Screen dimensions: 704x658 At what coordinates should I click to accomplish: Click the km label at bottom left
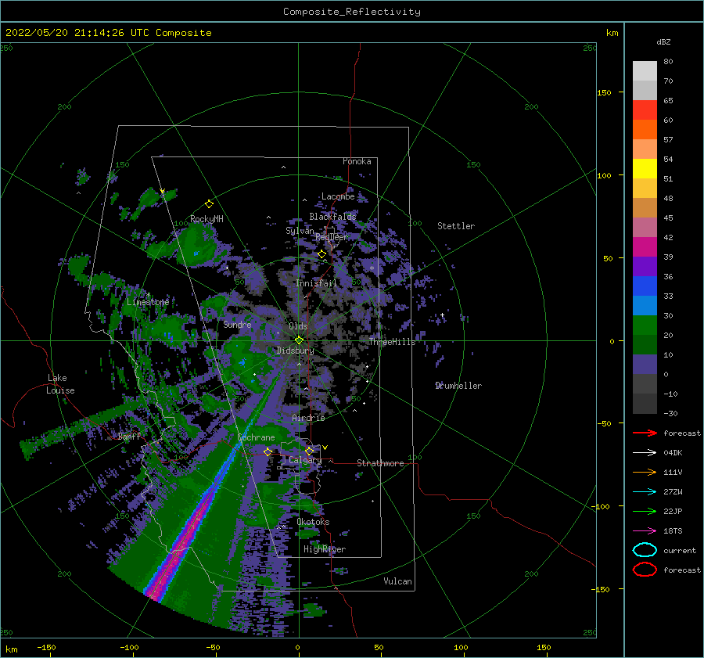[x=11, y=649]
